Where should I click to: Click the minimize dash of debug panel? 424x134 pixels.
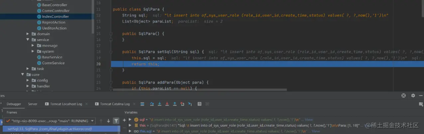click(x=421, y=96)
